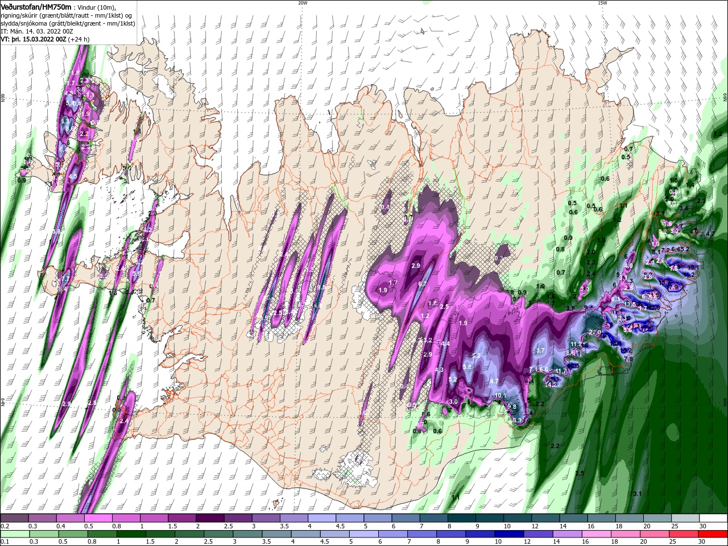This screenshot has width=728, height=546.
Task: Click the '4.4' precipitation value on the map
Action: 445,344
